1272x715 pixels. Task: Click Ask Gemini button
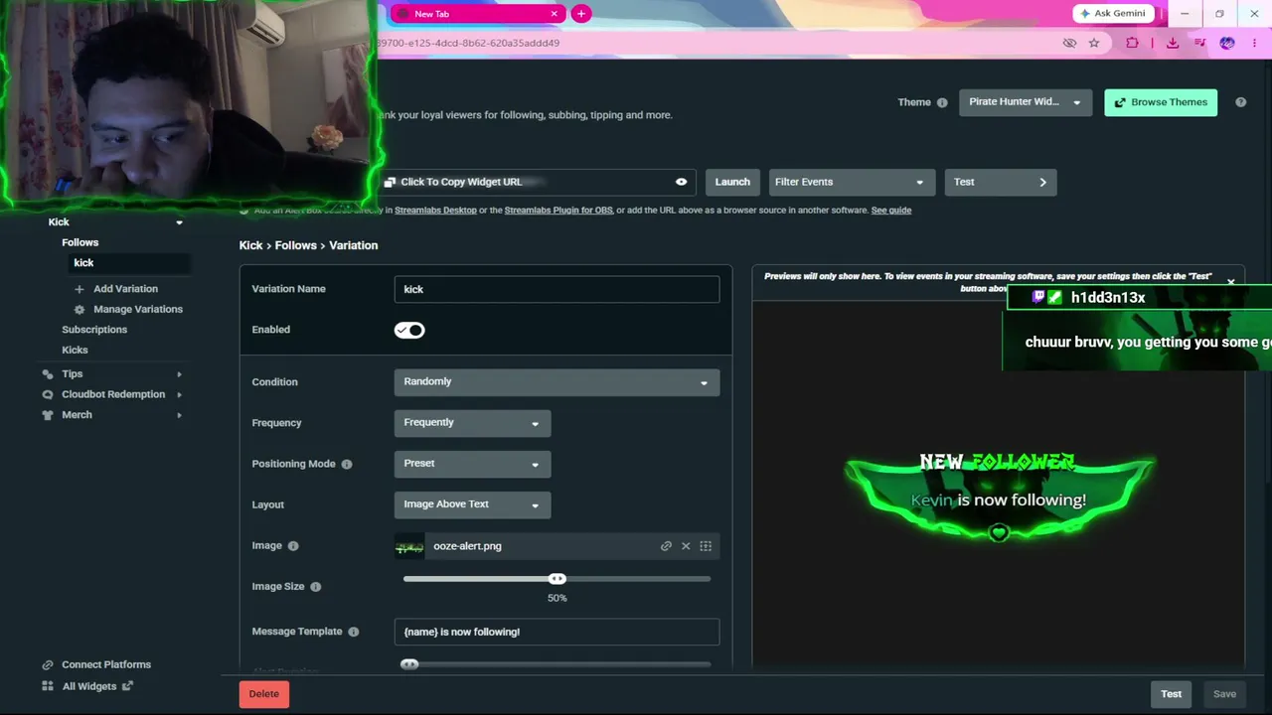tap(1114, 14)
